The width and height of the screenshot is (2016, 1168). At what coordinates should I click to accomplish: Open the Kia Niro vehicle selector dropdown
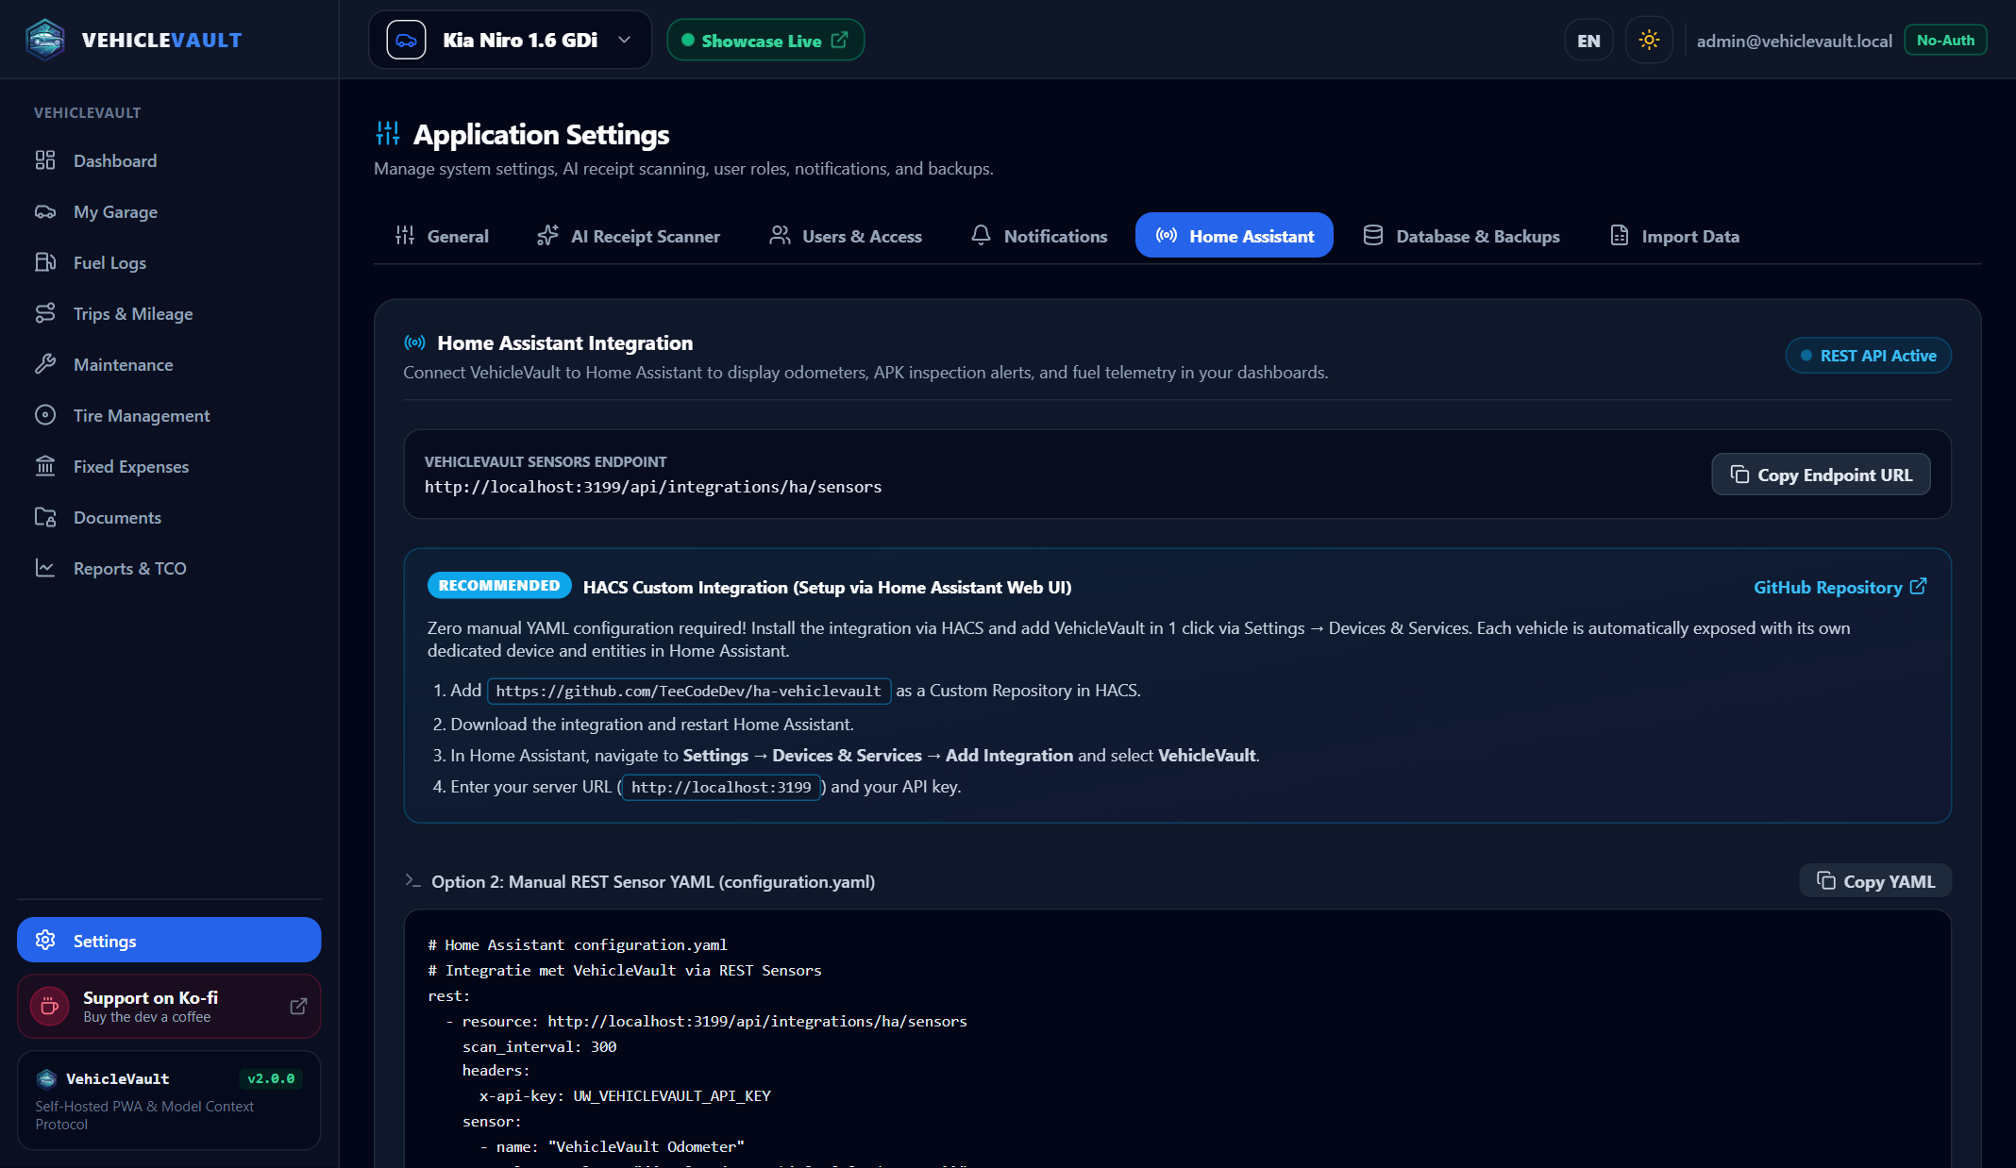510,40
